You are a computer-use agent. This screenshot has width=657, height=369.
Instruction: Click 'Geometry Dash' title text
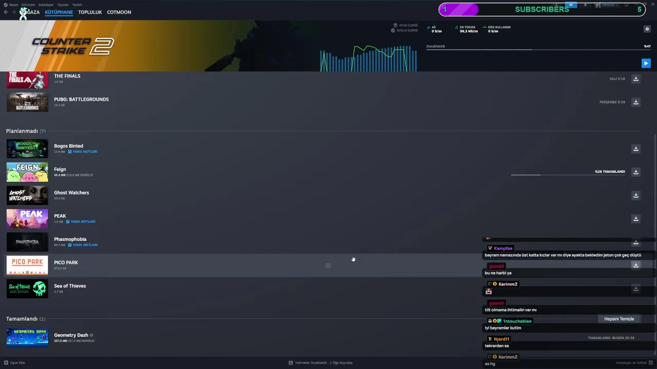71,335
